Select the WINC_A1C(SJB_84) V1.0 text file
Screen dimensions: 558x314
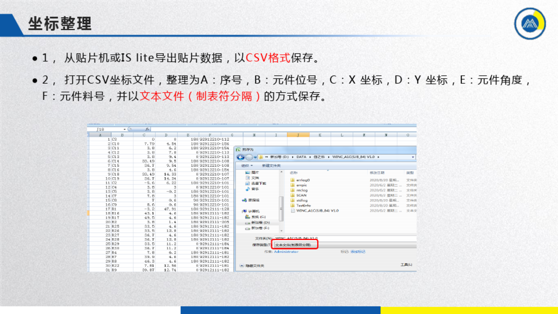(317, 211)
